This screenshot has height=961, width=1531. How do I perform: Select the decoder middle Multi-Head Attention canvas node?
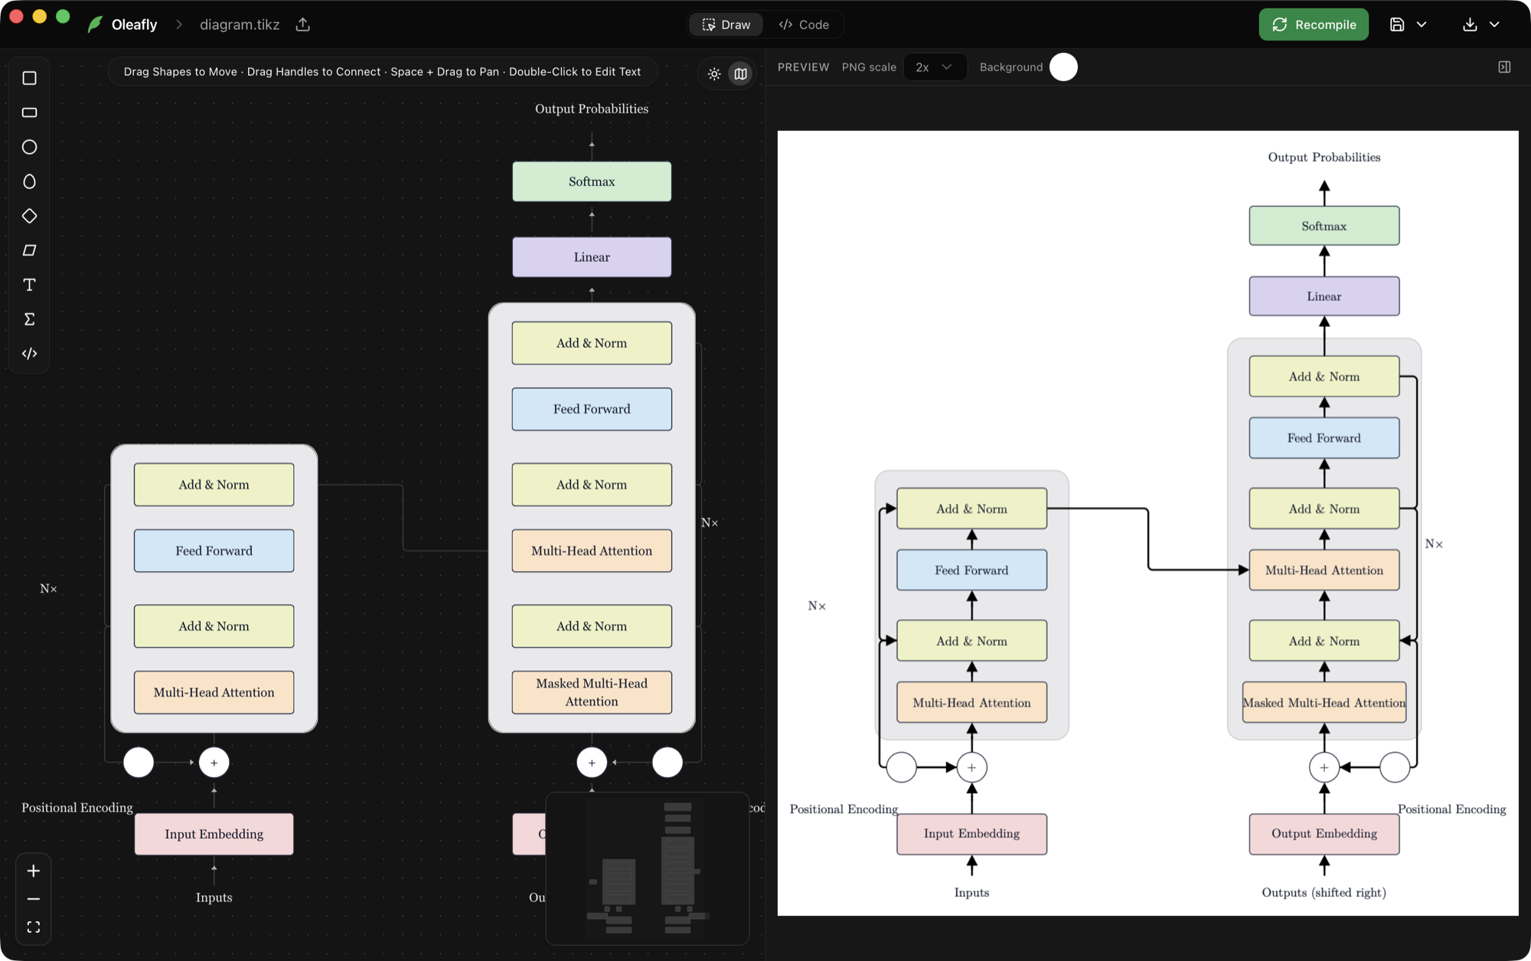click(592, 551)
